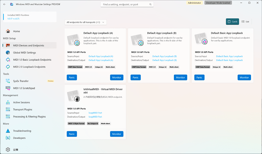
Task: Open MIDI 1.0 Basic Loopback Endpoints icon
Action: [8, 60]
